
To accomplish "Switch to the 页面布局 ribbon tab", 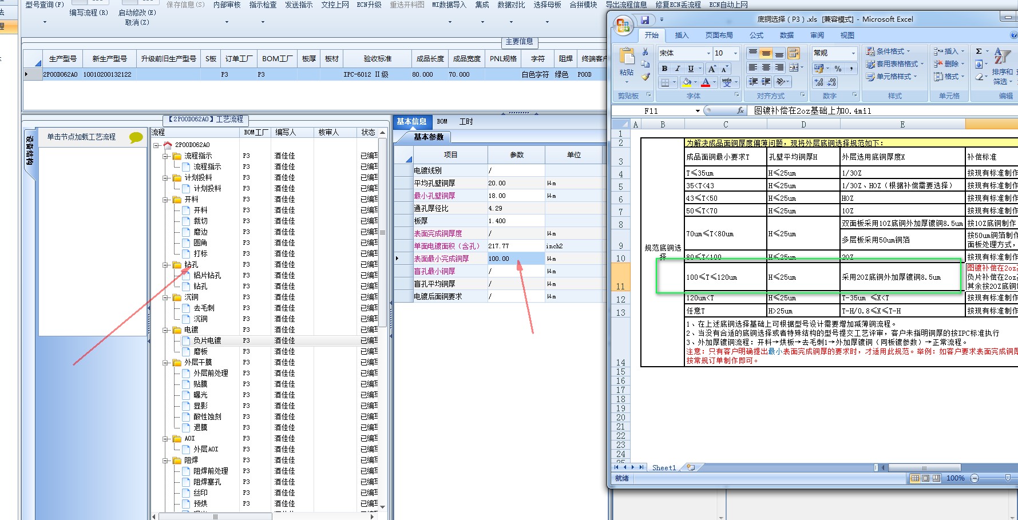I will click(719, 35).
